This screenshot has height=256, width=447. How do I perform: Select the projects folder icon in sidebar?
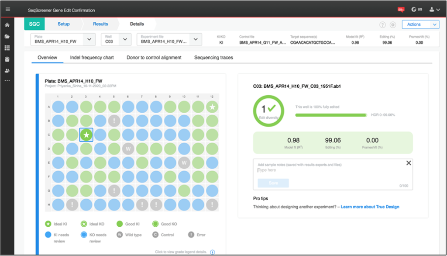coord(7,37)
